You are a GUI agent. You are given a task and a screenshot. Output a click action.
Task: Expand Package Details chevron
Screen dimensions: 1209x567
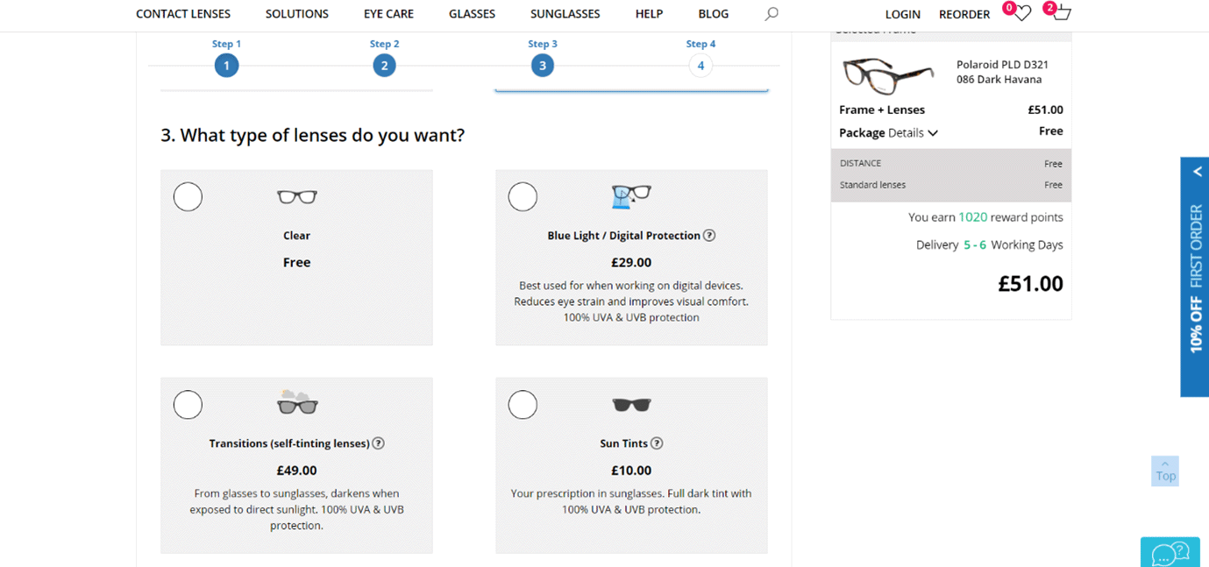pos(933,133)
